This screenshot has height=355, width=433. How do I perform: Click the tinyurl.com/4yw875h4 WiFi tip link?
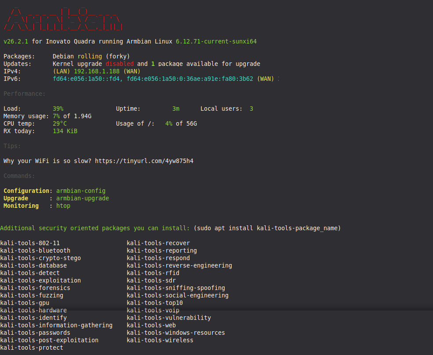click(x=144, y=161)
